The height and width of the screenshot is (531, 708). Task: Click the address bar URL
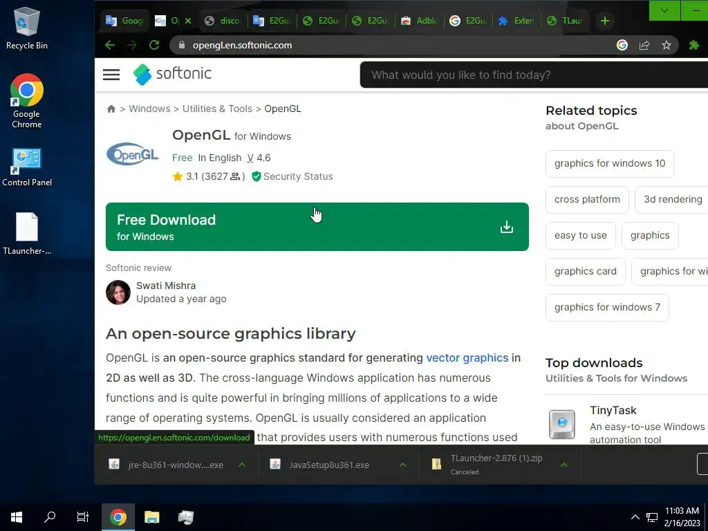242,45
